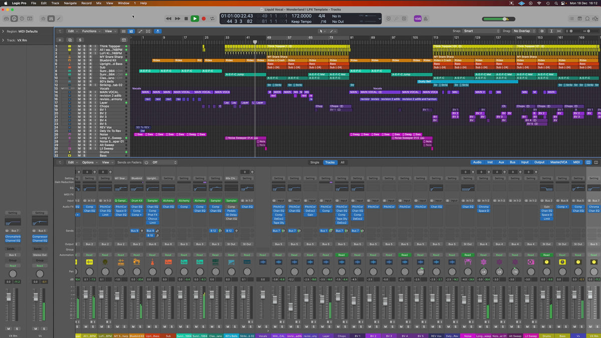
Task: Open the Window menu
Action: pos(123,3)
